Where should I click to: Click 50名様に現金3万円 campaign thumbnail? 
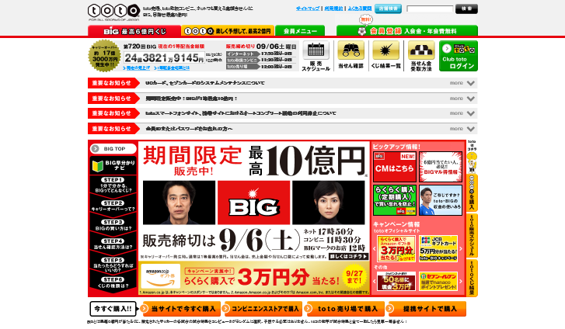click(396, 281)
